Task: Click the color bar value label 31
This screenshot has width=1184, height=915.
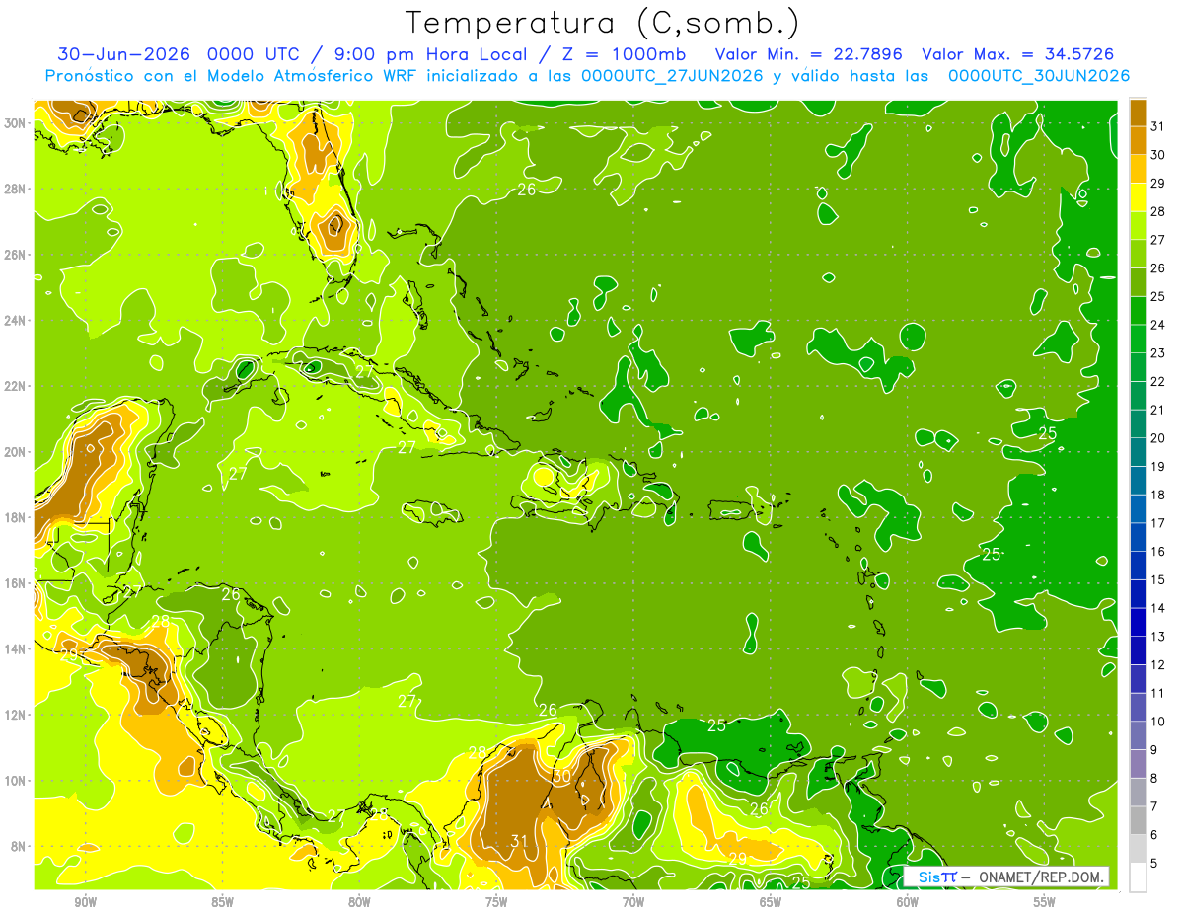Action: coord(1158,126)
